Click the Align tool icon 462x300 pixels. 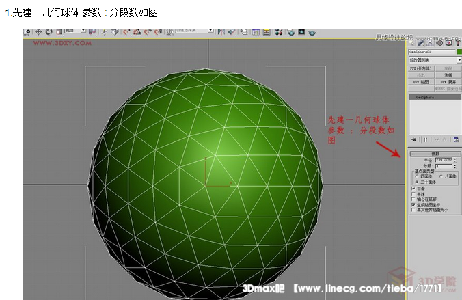[232, 32]
